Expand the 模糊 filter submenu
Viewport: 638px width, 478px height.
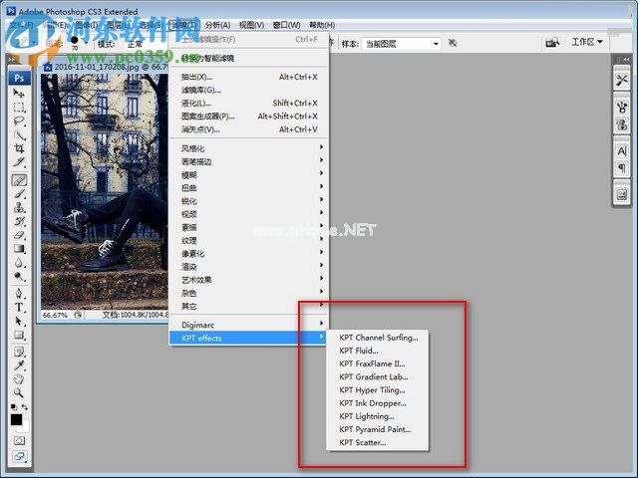[249, 175]
